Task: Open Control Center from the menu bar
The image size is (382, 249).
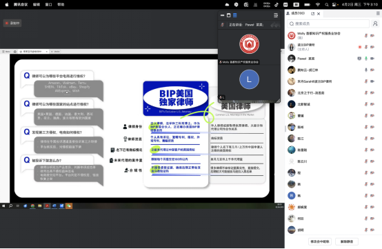Action: tap(335, 4)
